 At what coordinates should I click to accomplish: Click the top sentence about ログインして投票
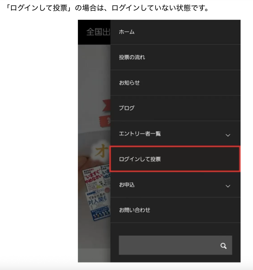(107, 8)
